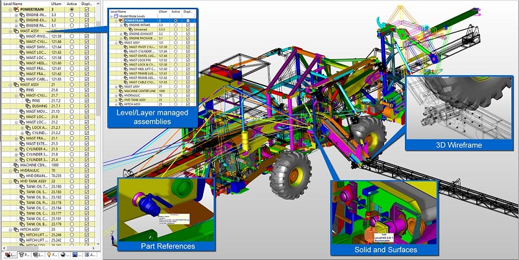Switch to the first L... levels tab
The width and height of the screenshot is (519, 260).
click(x=10, y=255)
